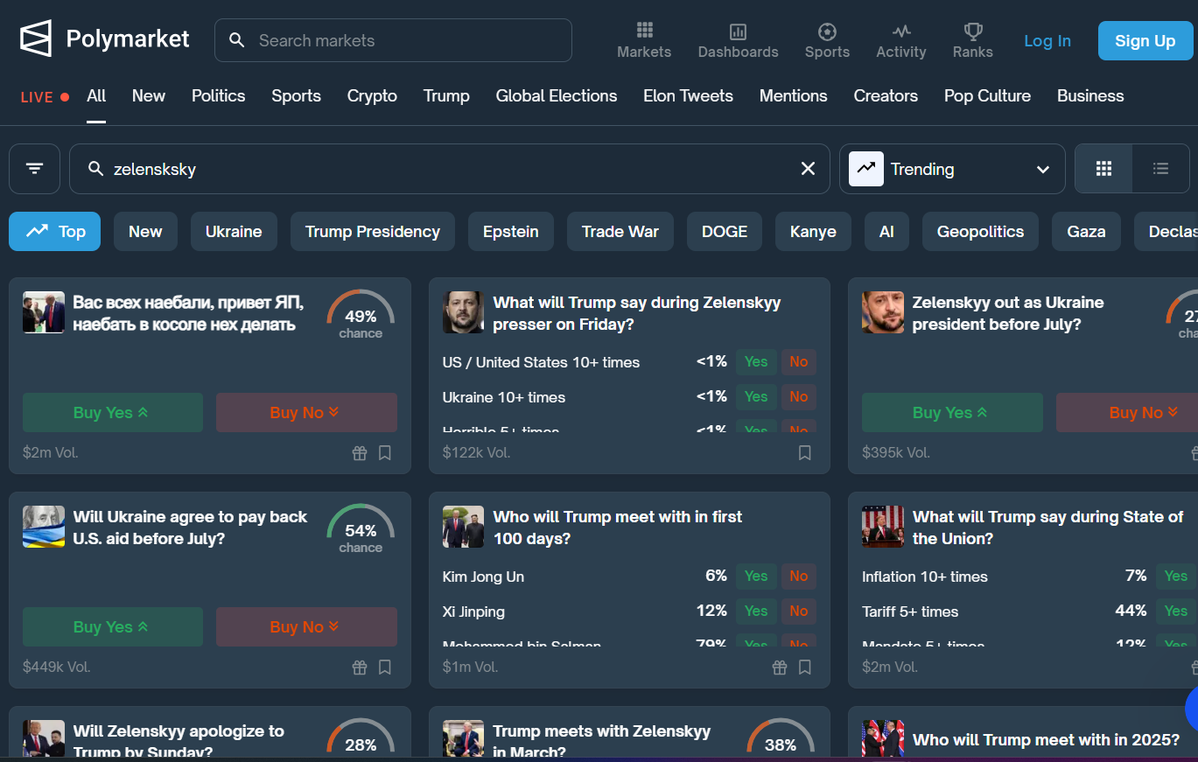1198x762 pixels.
Task: Buy Yes on Ukraine pay back aid market
Action: pyautogui.click(x=113, y=627)
